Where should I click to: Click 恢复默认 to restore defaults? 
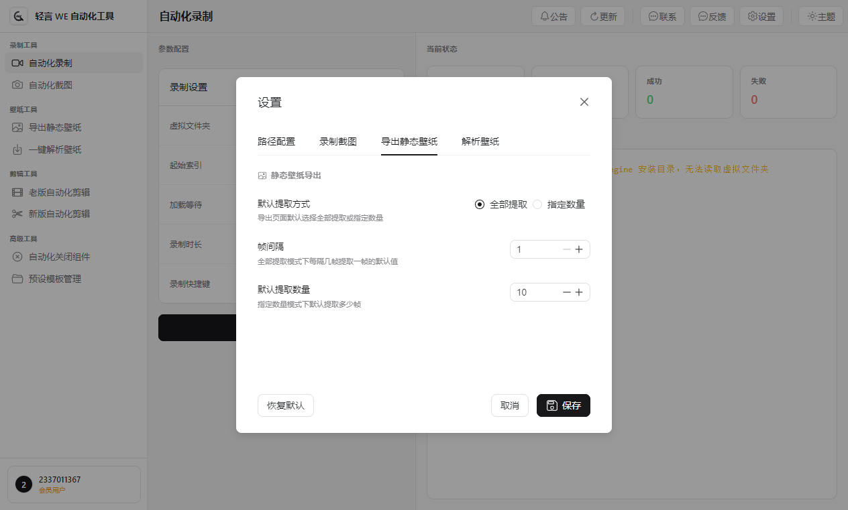(285, 405)
